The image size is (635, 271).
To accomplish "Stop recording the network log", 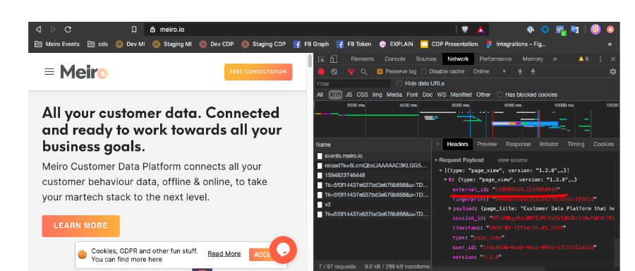I will 321,72.
